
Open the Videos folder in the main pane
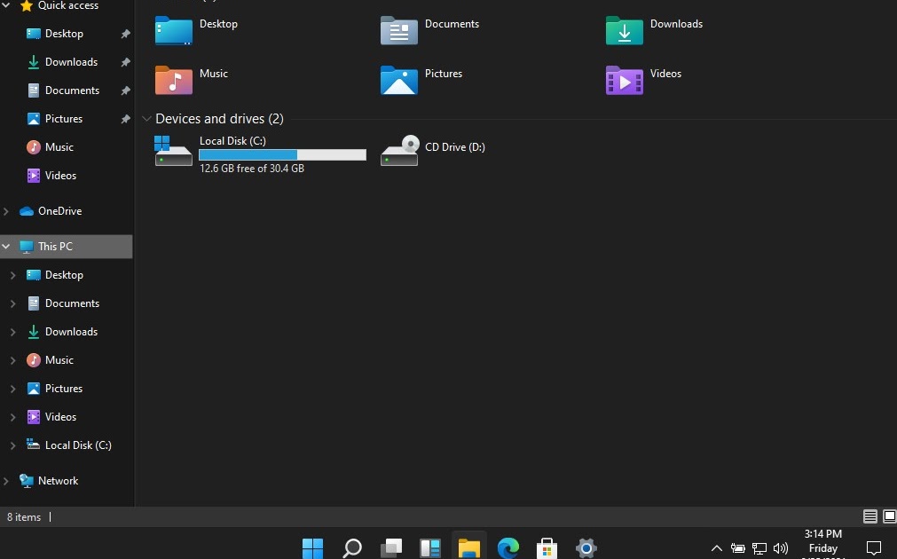click(x=624, y=80)
